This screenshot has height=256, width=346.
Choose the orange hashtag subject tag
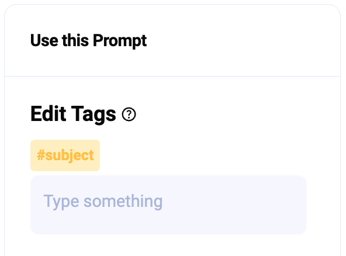click(x=65, y=155)
